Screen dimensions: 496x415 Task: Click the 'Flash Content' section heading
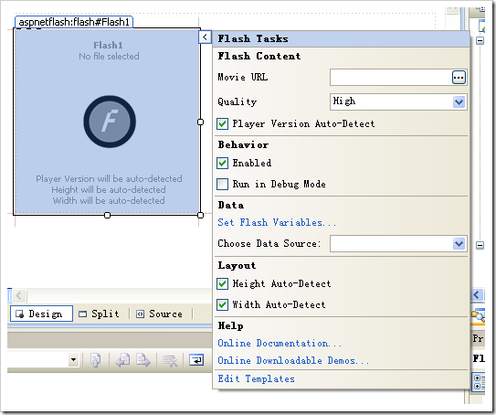pyautogui.click(x=259, y=56)
